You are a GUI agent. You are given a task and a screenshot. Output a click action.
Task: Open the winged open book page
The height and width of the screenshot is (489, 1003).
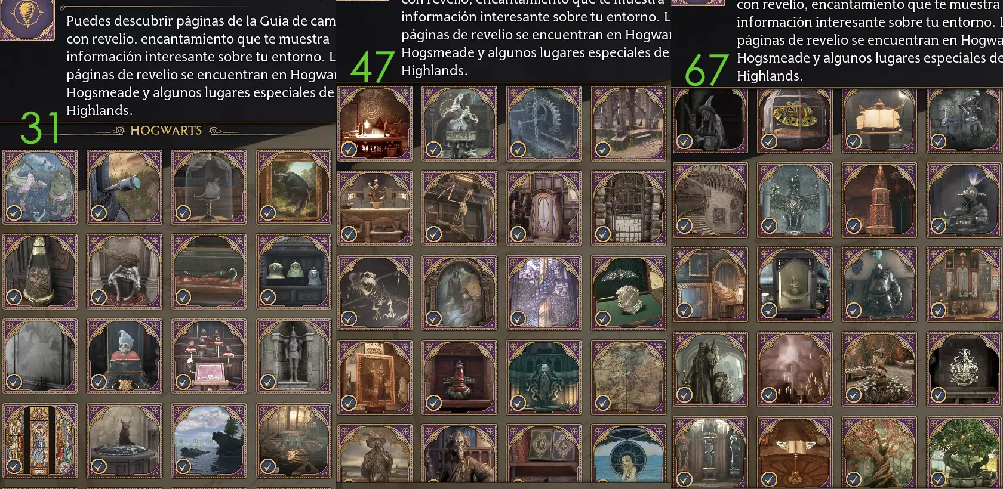[x=795, y=453]
